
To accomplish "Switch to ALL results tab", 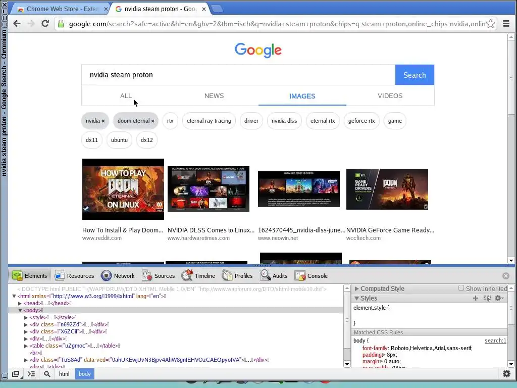I will point(126,95).
